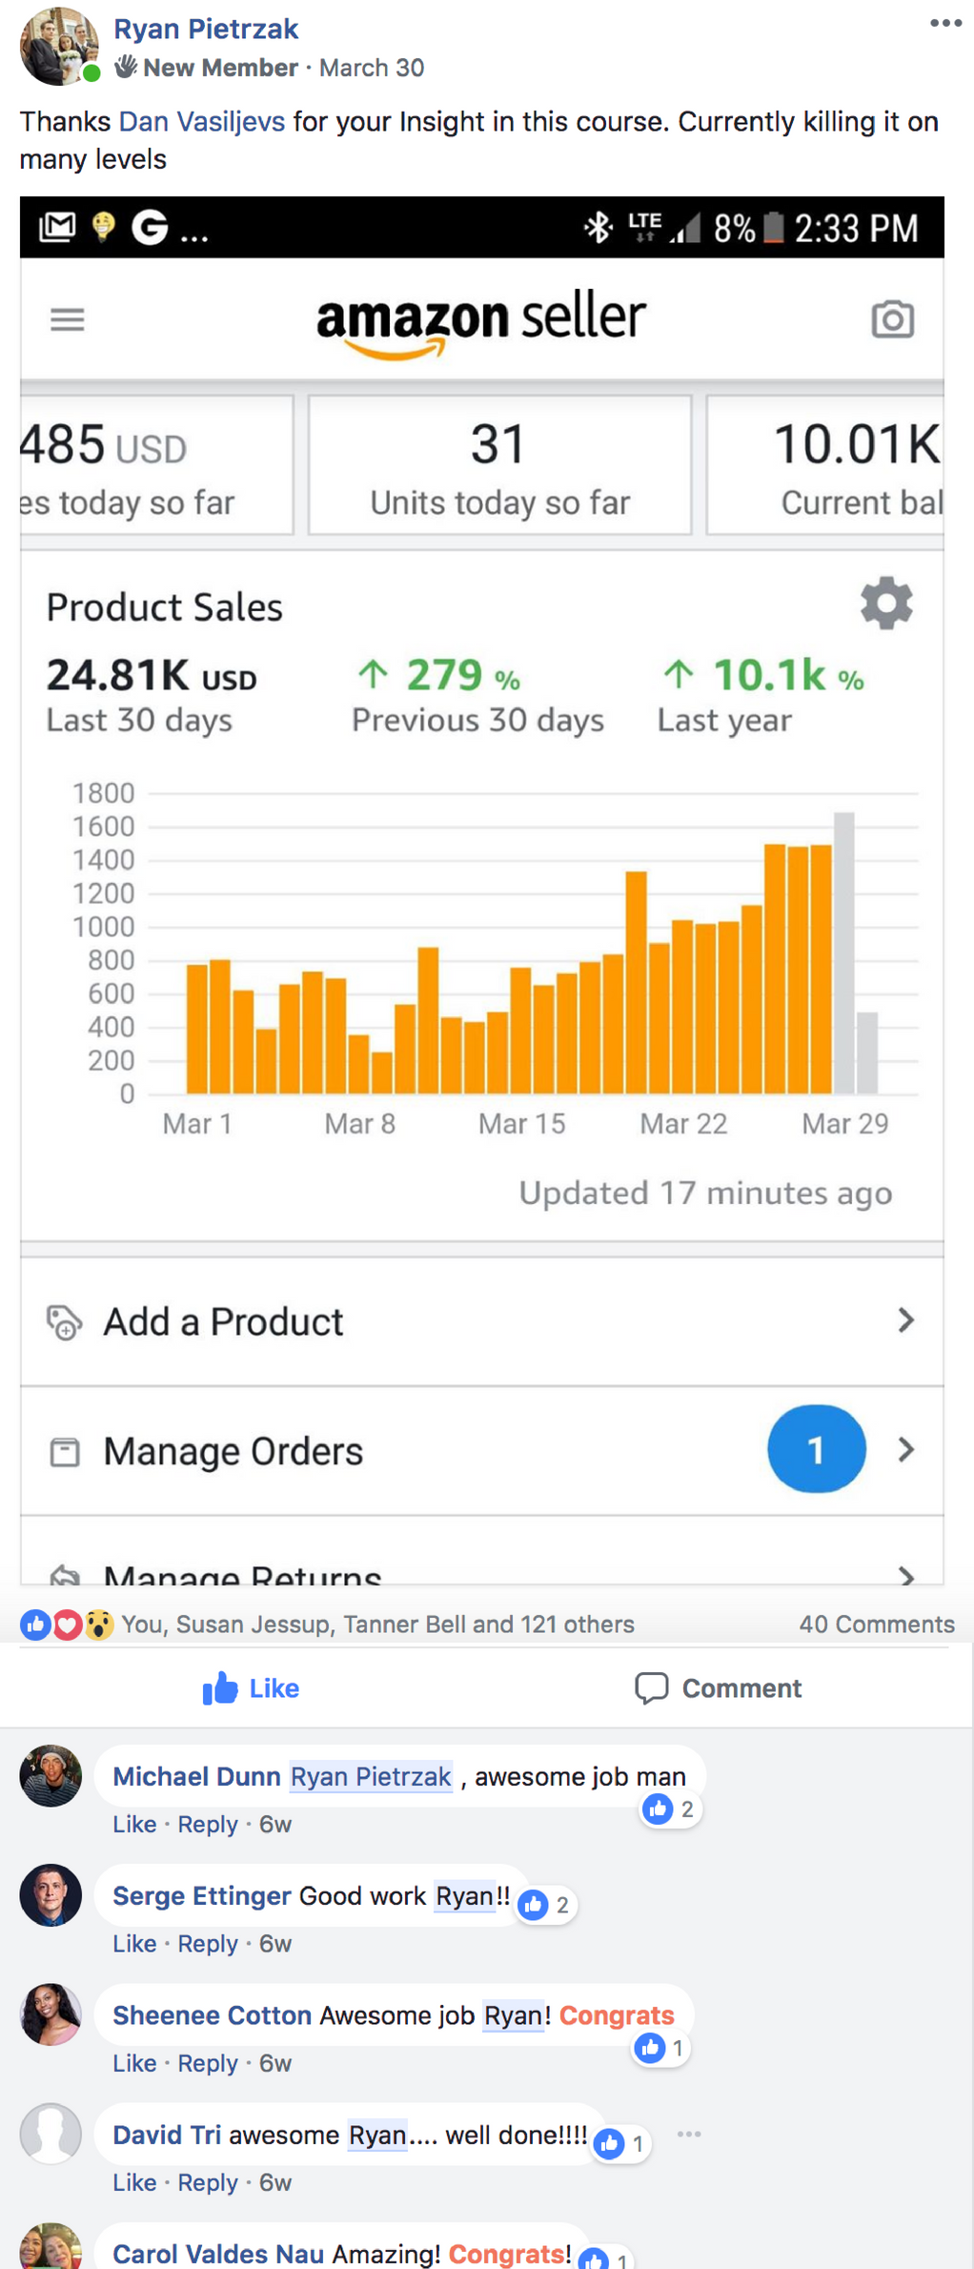The width and height of the screenshot is (974, 2269).
Task: Click the Product Sales heading
Action: (165, 607)
